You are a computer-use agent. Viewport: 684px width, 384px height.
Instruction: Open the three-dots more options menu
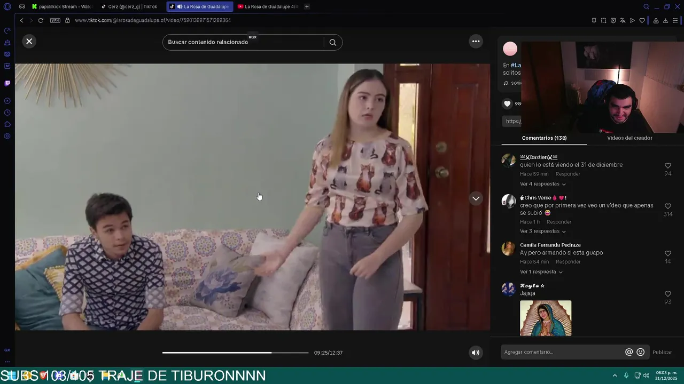[x=476, y=41]
